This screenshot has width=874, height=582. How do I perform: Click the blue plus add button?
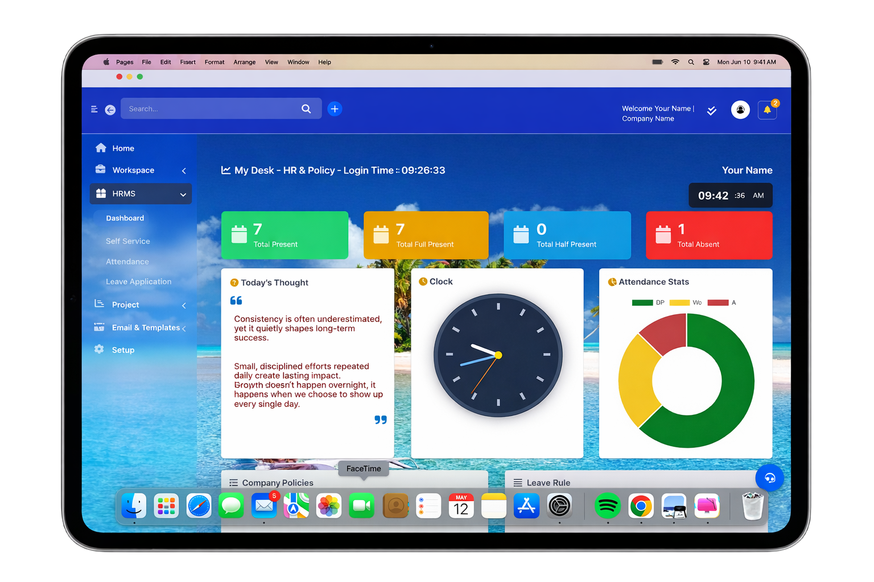pyautogui.click(x=335, y=109)
